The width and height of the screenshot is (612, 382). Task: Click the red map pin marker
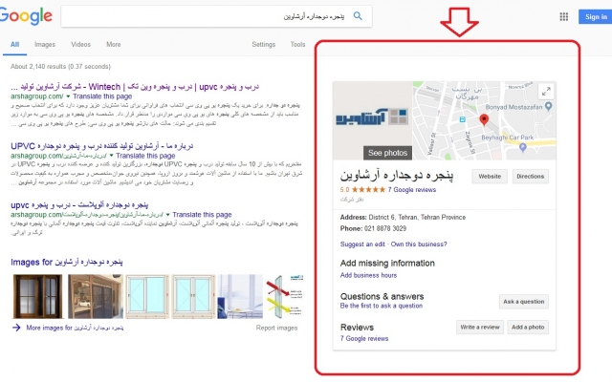pos(484,119)
